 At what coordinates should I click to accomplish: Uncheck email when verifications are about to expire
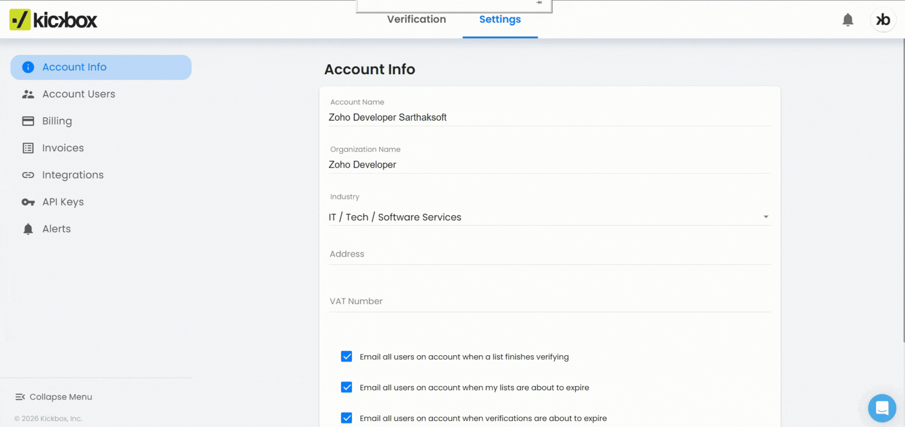click(347, 418)
